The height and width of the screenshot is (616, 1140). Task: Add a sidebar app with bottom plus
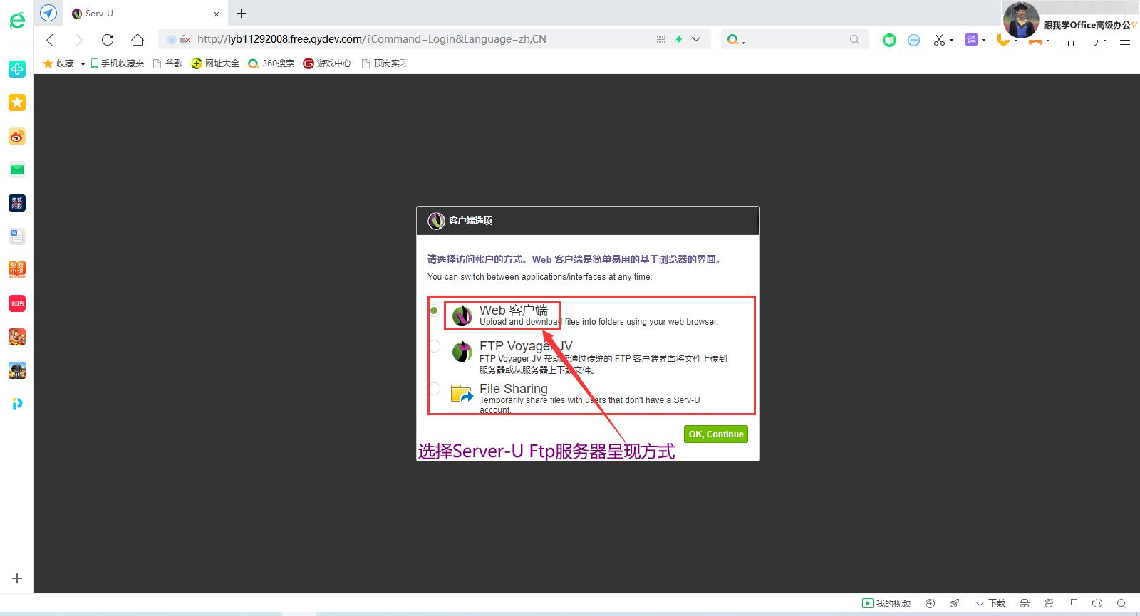17,578
